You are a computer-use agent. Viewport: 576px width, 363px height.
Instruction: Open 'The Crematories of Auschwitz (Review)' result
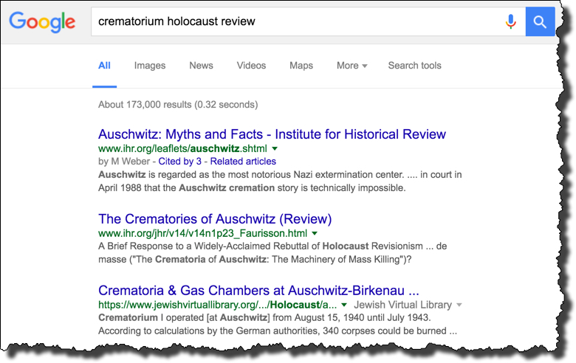pyautogui.click(x=215, y=219)
